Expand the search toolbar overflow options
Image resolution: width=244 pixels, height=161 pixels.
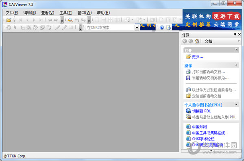coord(89,20)
